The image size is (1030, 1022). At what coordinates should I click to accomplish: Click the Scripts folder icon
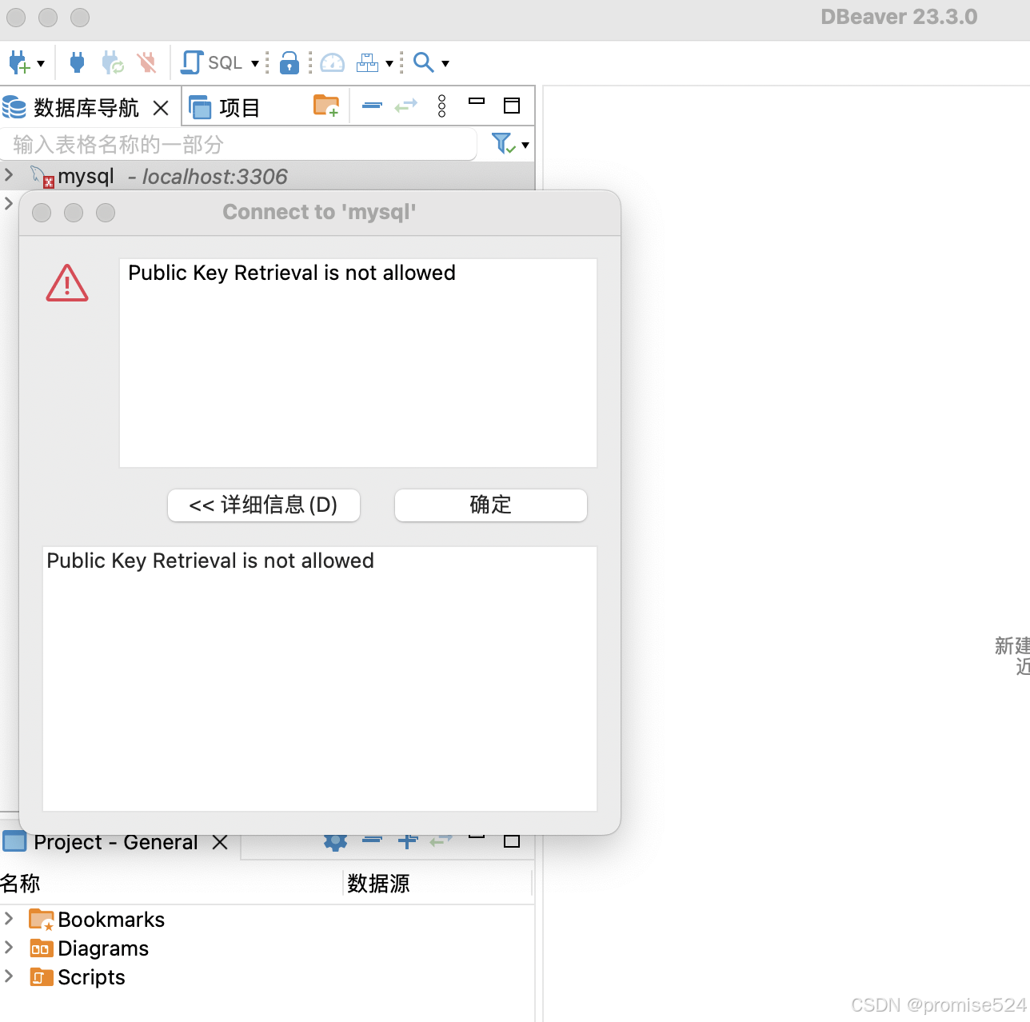(42, 977)
